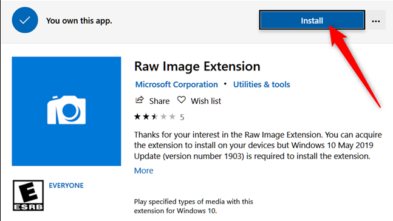Expand the description with More link
The image size is (393, 221).
[x=143, y=171]
